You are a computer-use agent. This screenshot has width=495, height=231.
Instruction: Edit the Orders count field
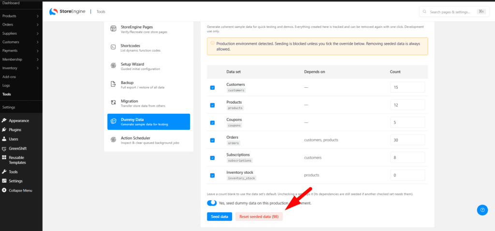coord(408,140)
